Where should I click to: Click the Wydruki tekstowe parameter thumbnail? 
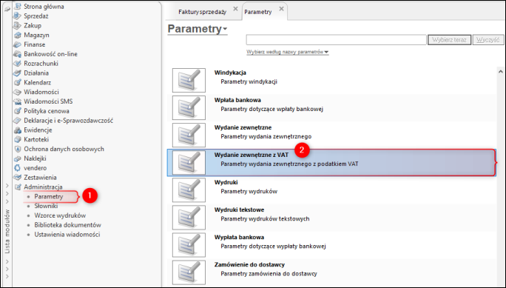189,217
